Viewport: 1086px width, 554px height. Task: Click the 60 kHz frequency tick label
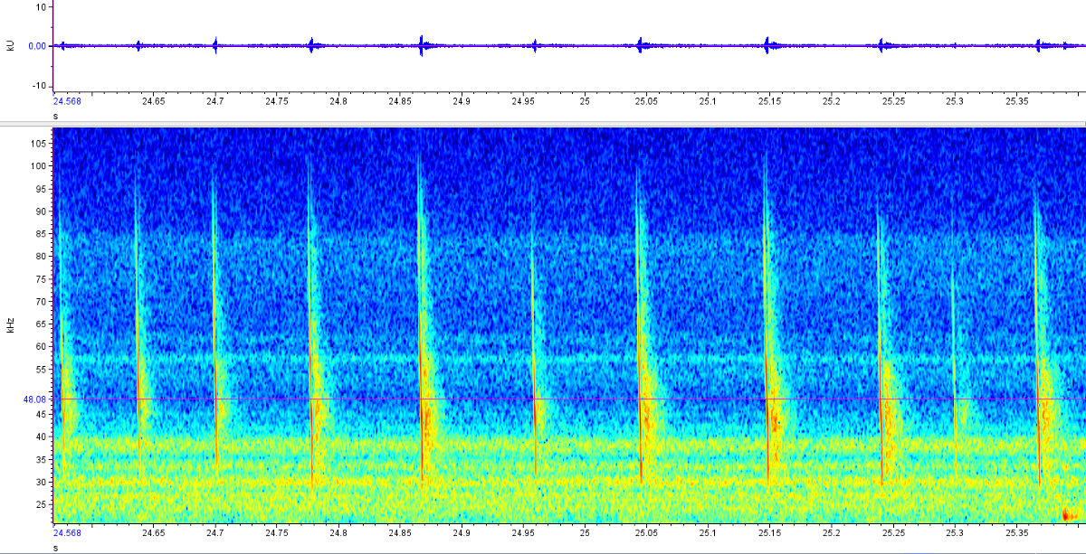tap(42, 346)
